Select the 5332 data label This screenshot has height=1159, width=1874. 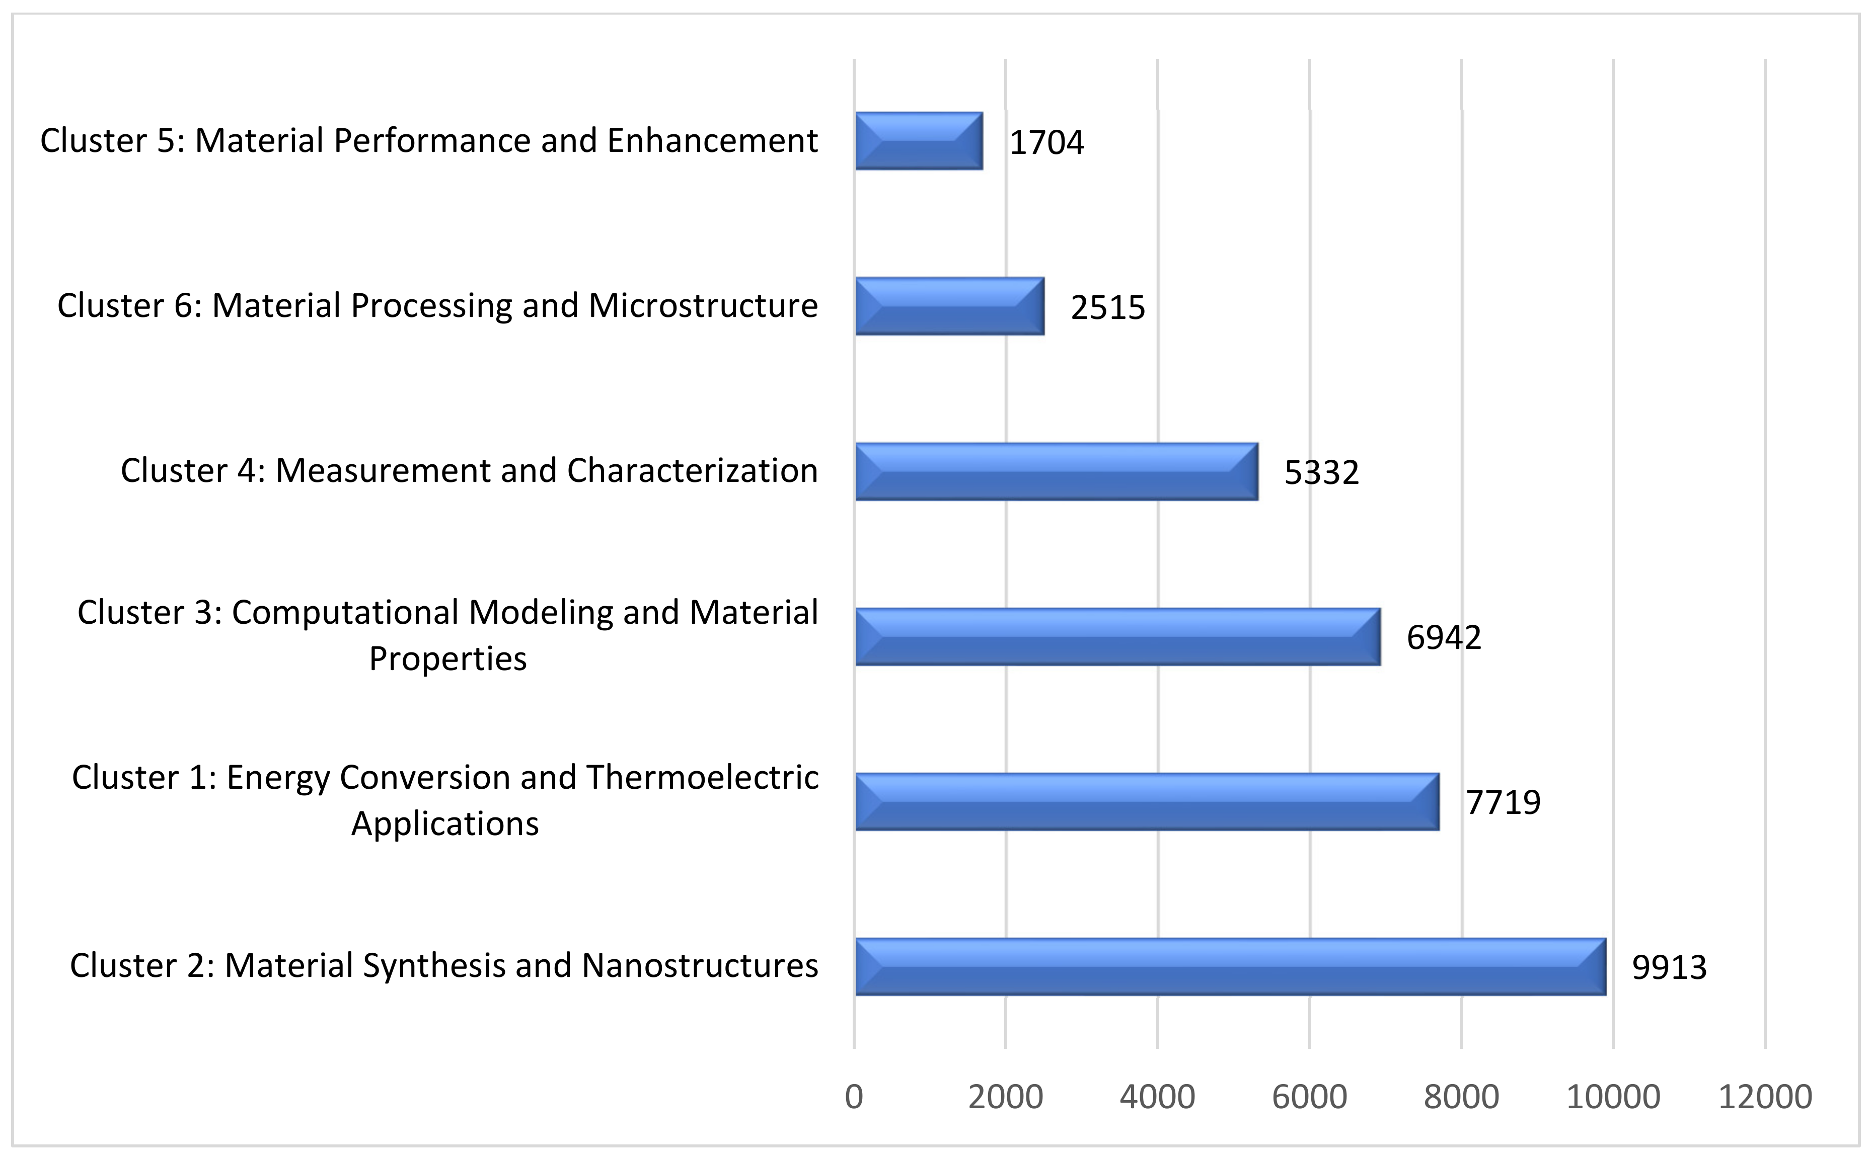[1321, 473]
